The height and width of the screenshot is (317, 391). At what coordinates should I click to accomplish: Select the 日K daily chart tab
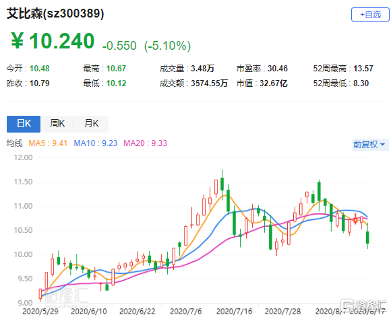pyautogui.click(x=24, y=124)
